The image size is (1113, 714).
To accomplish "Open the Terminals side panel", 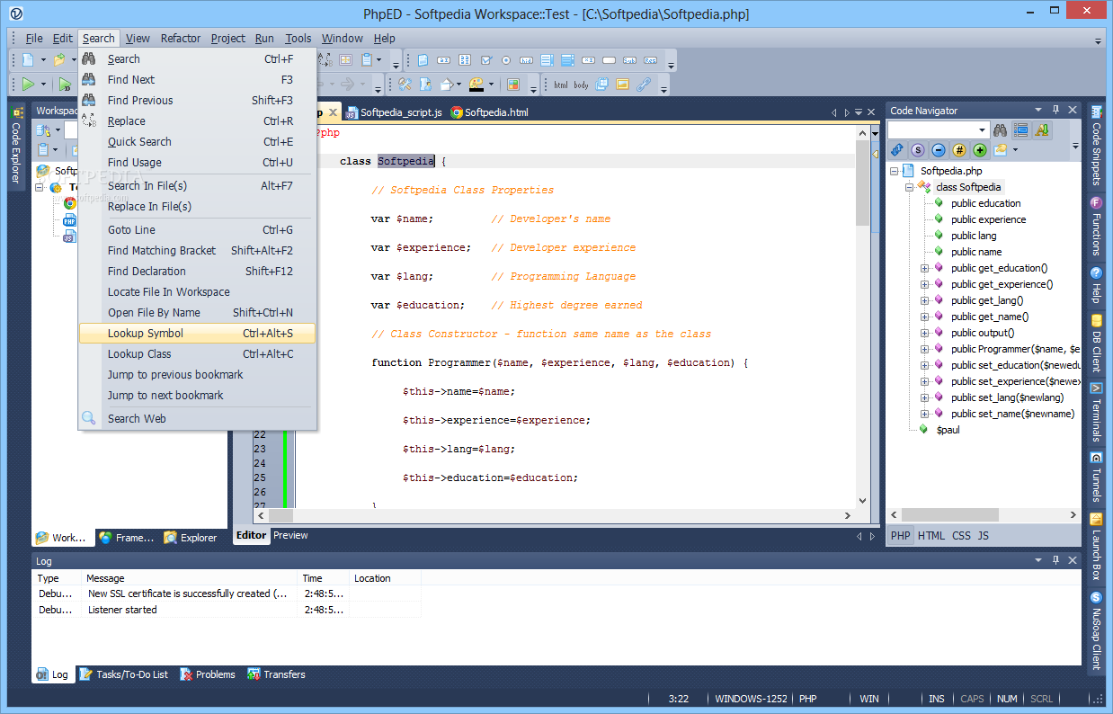I will pyautogui.click(x=1096, y=412).
